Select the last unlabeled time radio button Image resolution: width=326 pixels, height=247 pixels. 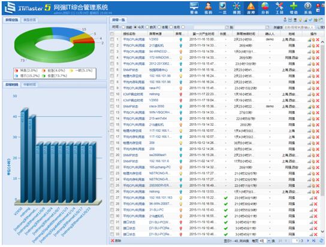[183, 27]
